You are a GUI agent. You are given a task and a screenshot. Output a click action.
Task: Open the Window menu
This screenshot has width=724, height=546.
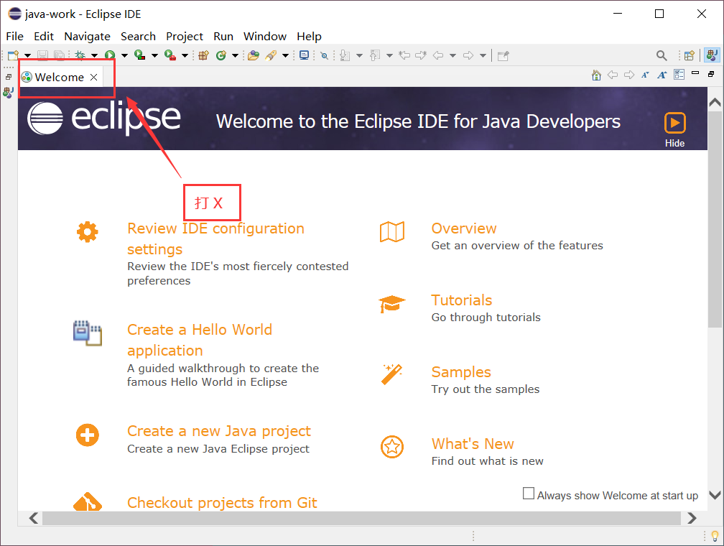pos(265,36)
